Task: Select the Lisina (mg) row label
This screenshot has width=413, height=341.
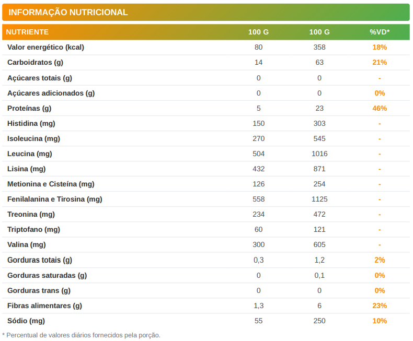Action: [27, 169]
